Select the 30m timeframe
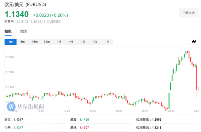Image resolution: width=201 pixels, height=132 pixels. (47, 42)
